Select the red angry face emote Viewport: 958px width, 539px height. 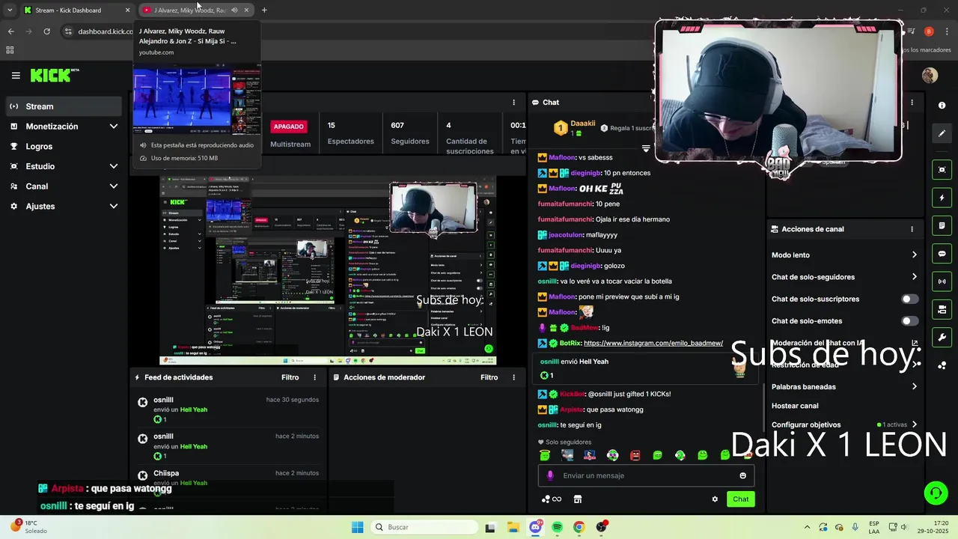635,455
